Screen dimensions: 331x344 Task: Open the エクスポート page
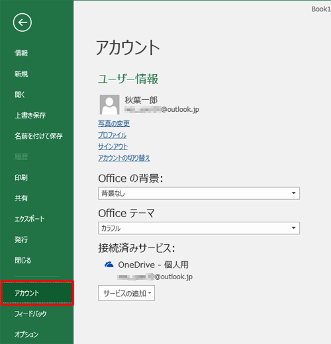click(30, 219)
